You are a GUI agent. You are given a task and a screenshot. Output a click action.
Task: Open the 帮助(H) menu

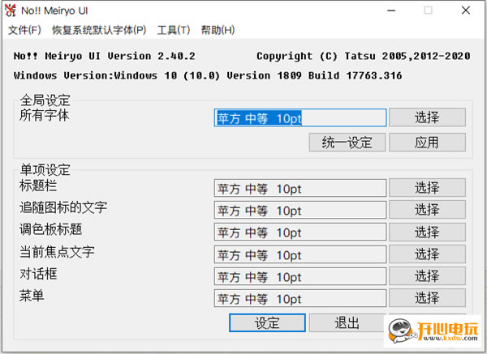click(x=218, y=30)
